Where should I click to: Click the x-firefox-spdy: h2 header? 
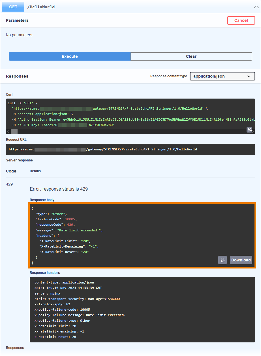(x=52, y=304)
